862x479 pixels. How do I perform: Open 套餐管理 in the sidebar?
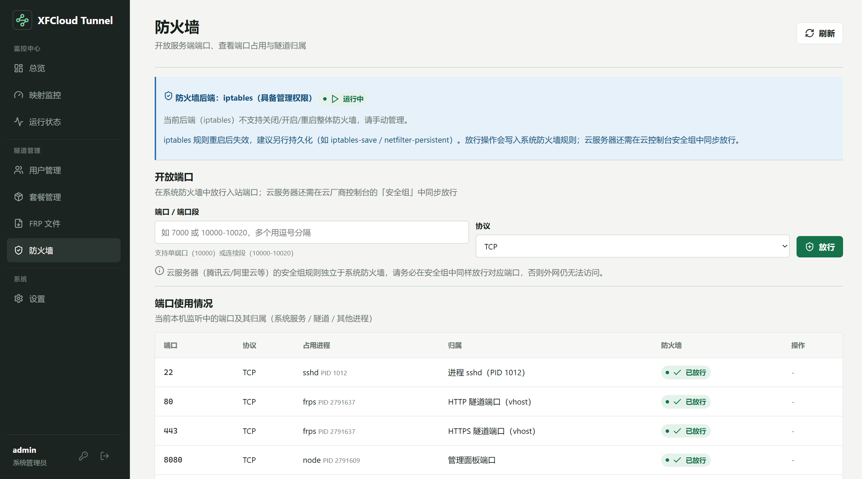pyautogui.click(x=64, y=197)
